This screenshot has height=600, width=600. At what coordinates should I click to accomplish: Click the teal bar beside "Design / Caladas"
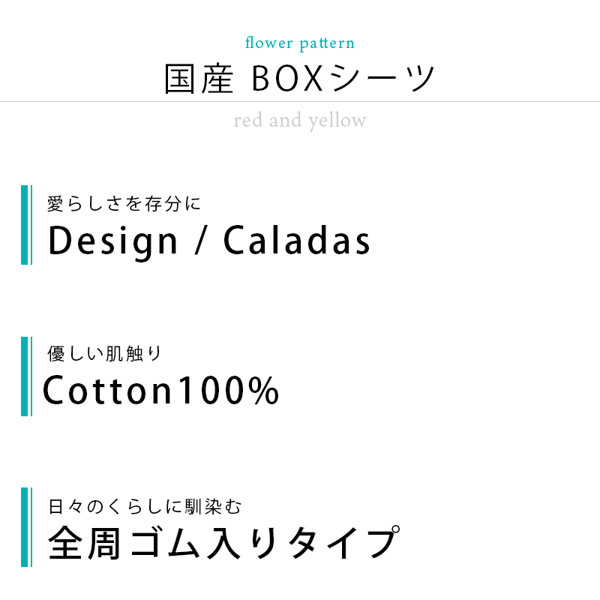click(25, 225)
